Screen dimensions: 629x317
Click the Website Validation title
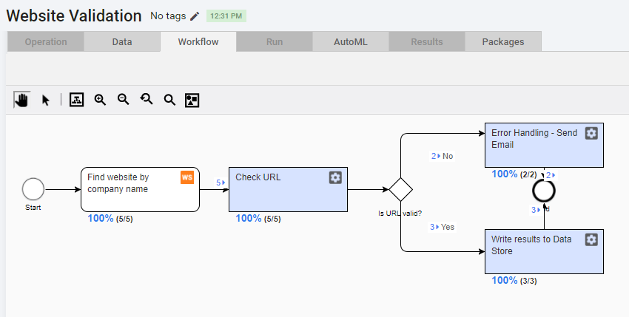click(x=74, y=16)
